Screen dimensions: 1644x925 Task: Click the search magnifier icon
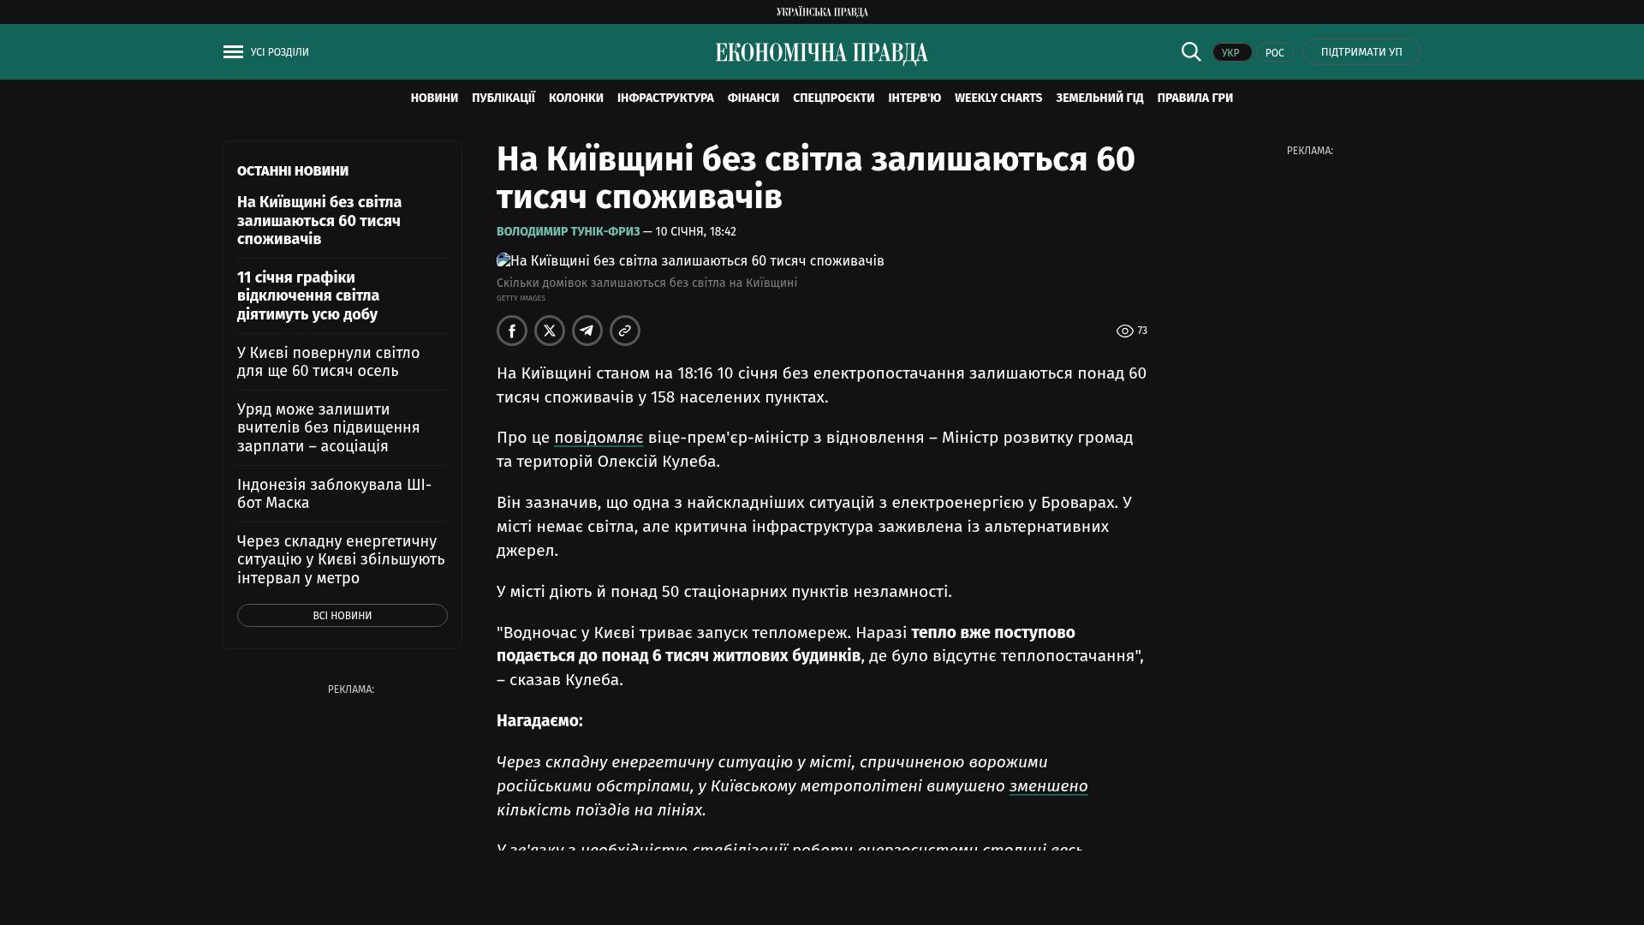tap(1190, 51)
